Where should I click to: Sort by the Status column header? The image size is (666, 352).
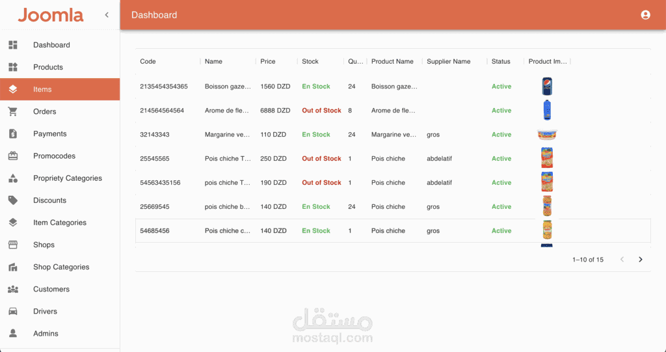[501, 61]
